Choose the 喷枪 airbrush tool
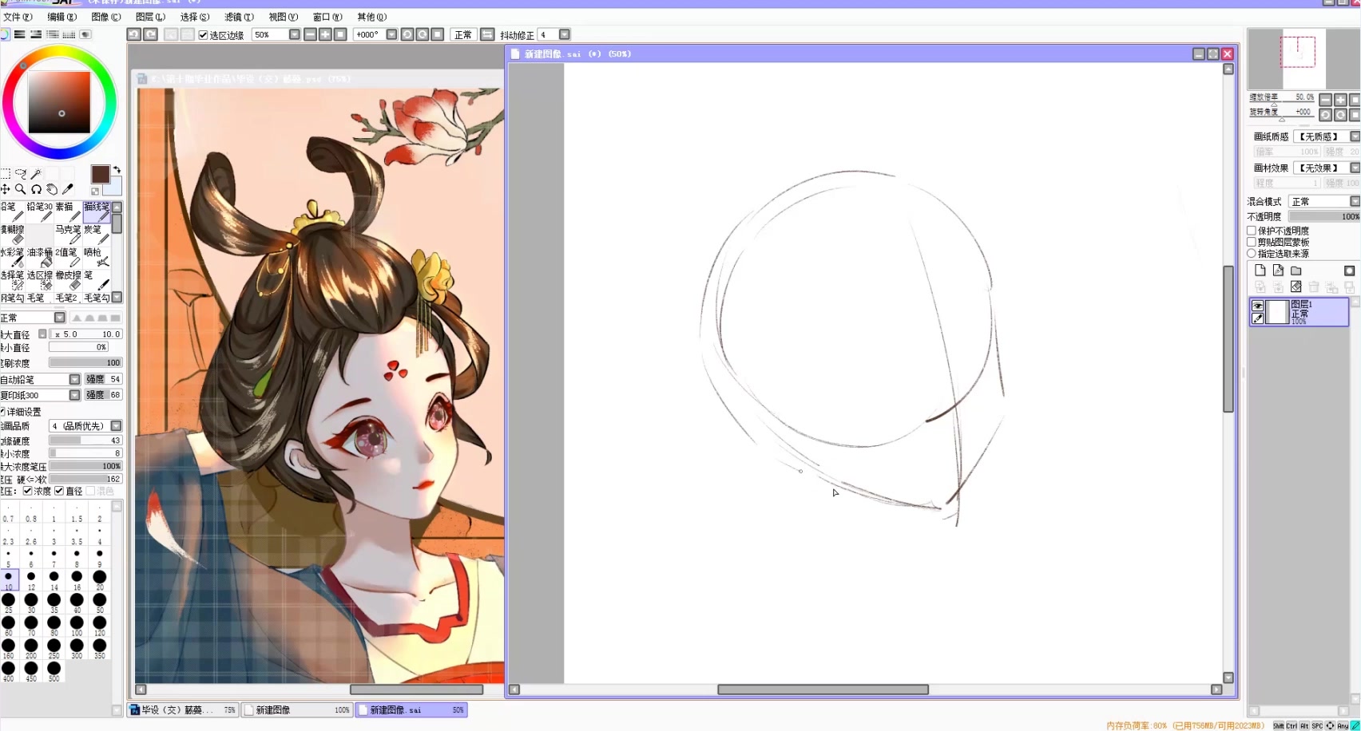Image resolution: width=1361 pixels, height=731 pixels. [97, 257]
